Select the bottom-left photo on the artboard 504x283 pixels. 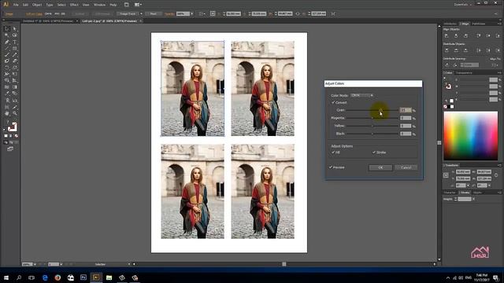tap(192, 191)
